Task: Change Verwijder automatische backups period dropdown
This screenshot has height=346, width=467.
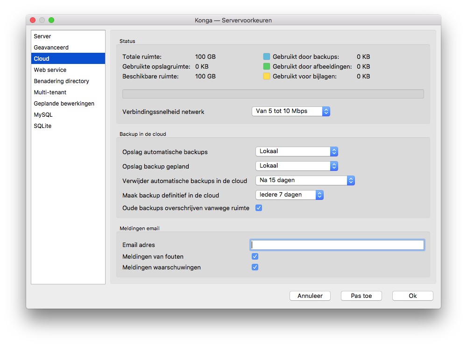Action: [305, 180]
